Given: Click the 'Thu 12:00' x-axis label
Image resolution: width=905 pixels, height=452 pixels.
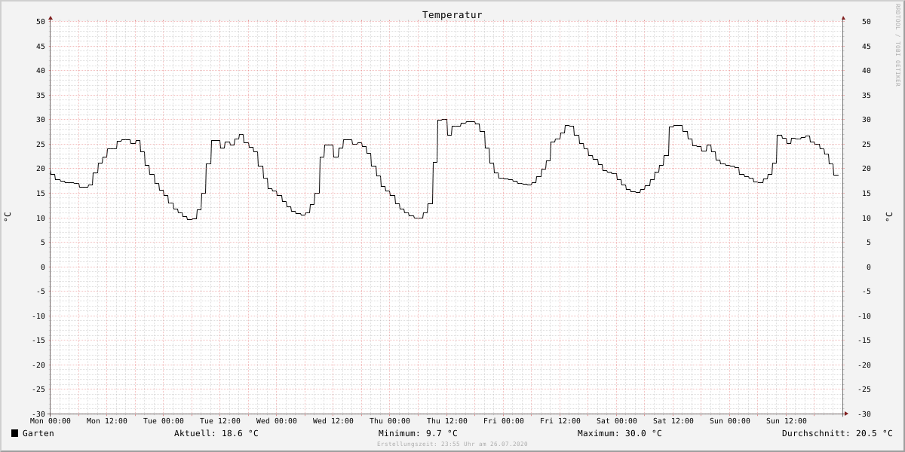Looking at the screenshot, I should tap(446, 421).
